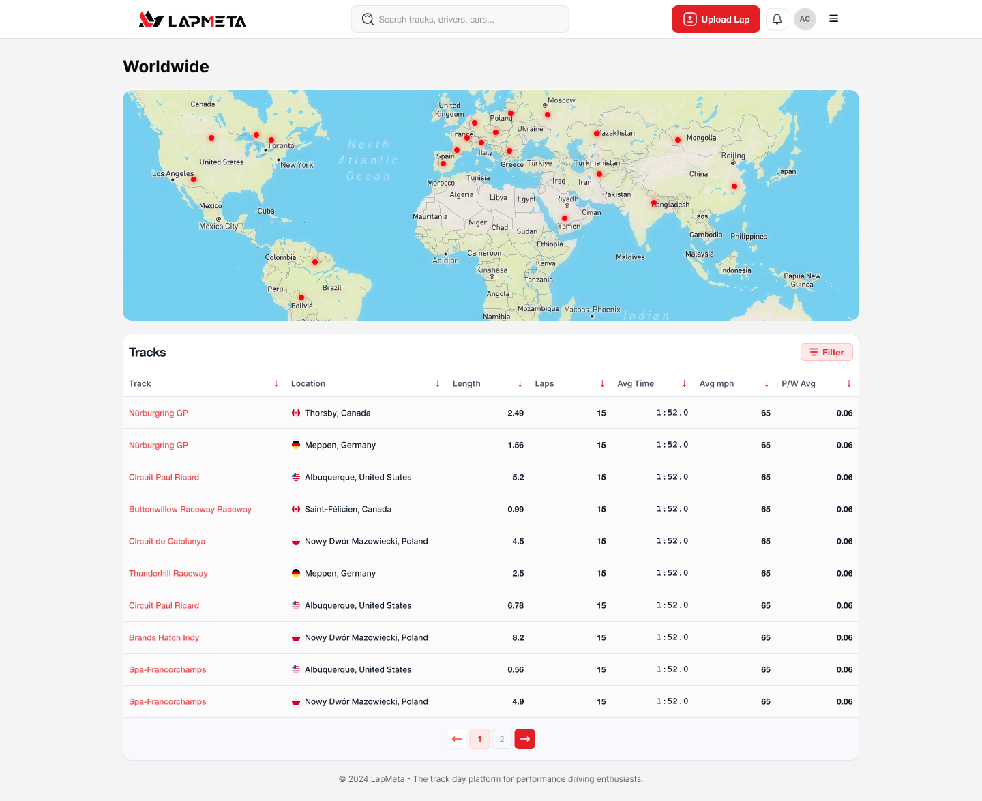Open Circuit de Catalunya link
The height and width of the screenshot is (801, 982).
point(167,541)
